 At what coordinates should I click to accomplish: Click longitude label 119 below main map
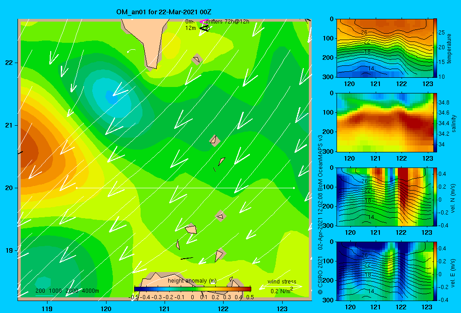tap(47, 308)
